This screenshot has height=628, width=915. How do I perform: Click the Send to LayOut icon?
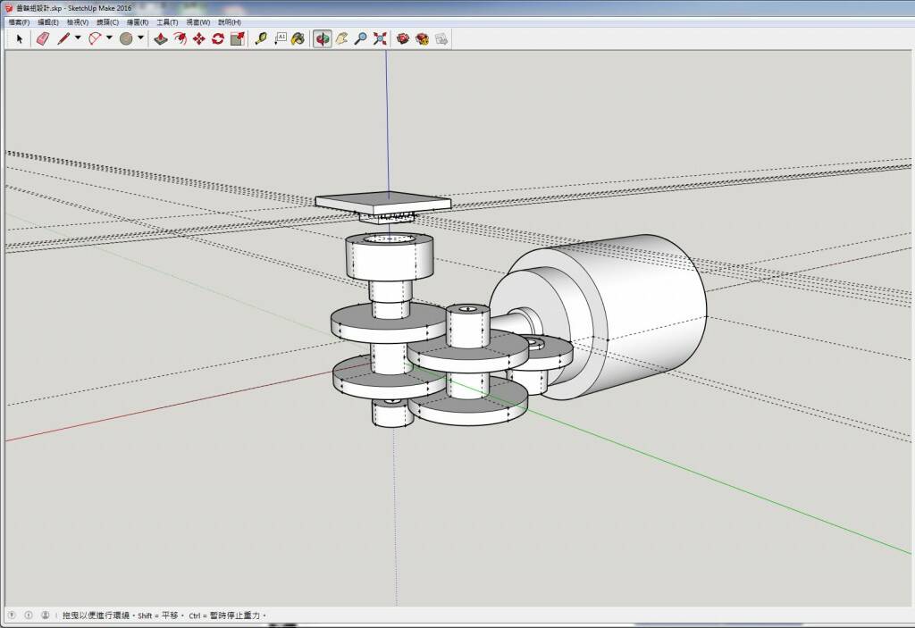click(x=441, y=39)
